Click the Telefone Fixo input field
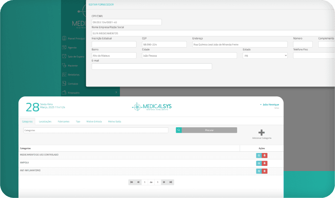Image resolution: width=335 pixels, height=198 pixels. click(314, 55)
